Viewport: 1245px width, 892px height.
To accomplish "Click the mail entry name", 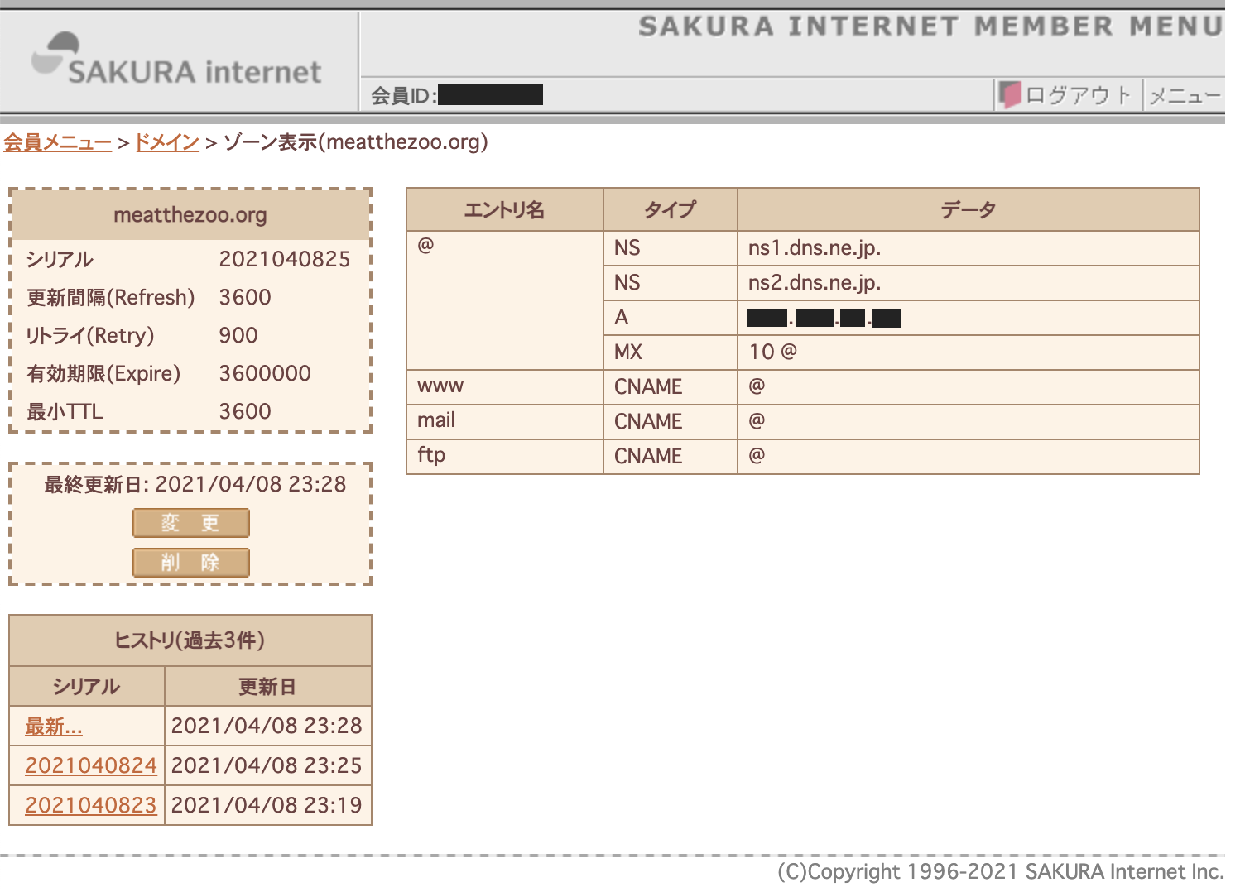I will tap(436, 420).
